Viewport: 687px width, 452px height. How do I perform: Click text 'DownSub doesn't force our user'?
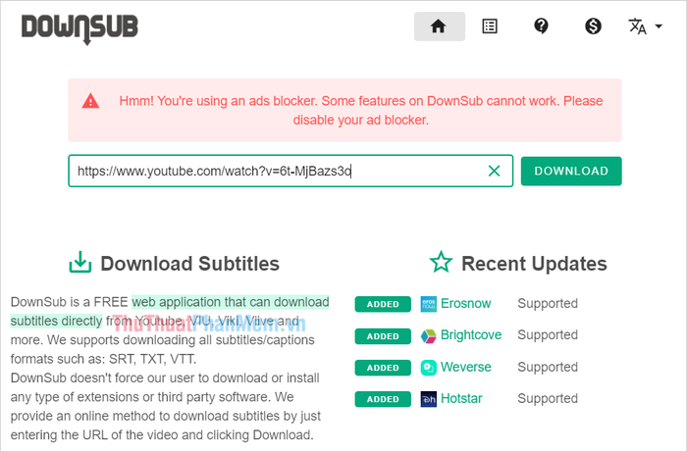pos(102,377)
